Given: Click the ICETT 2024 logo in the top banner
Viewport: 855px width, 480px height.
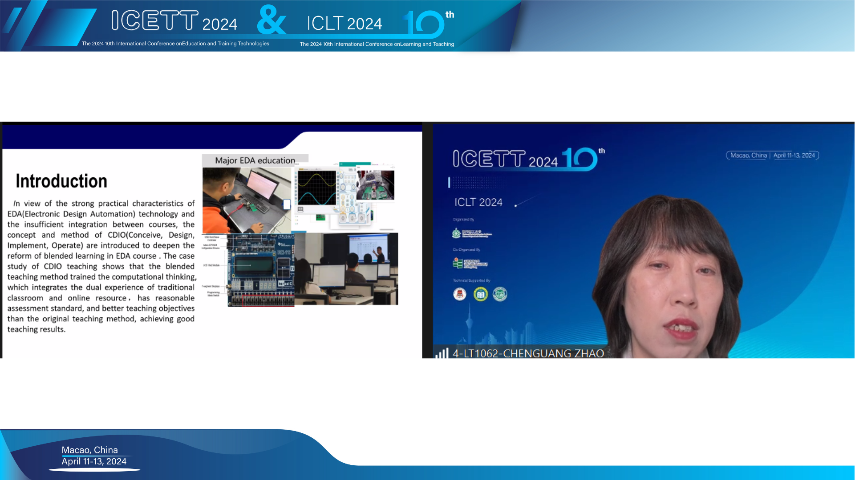Looking at the screenshot, I should click(x=174, y=21).
